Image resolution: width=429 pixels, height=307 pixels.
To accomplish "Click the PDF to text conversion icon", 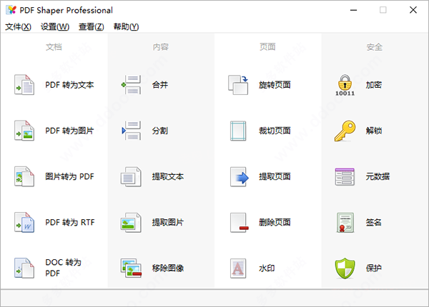I will point(24,85).
